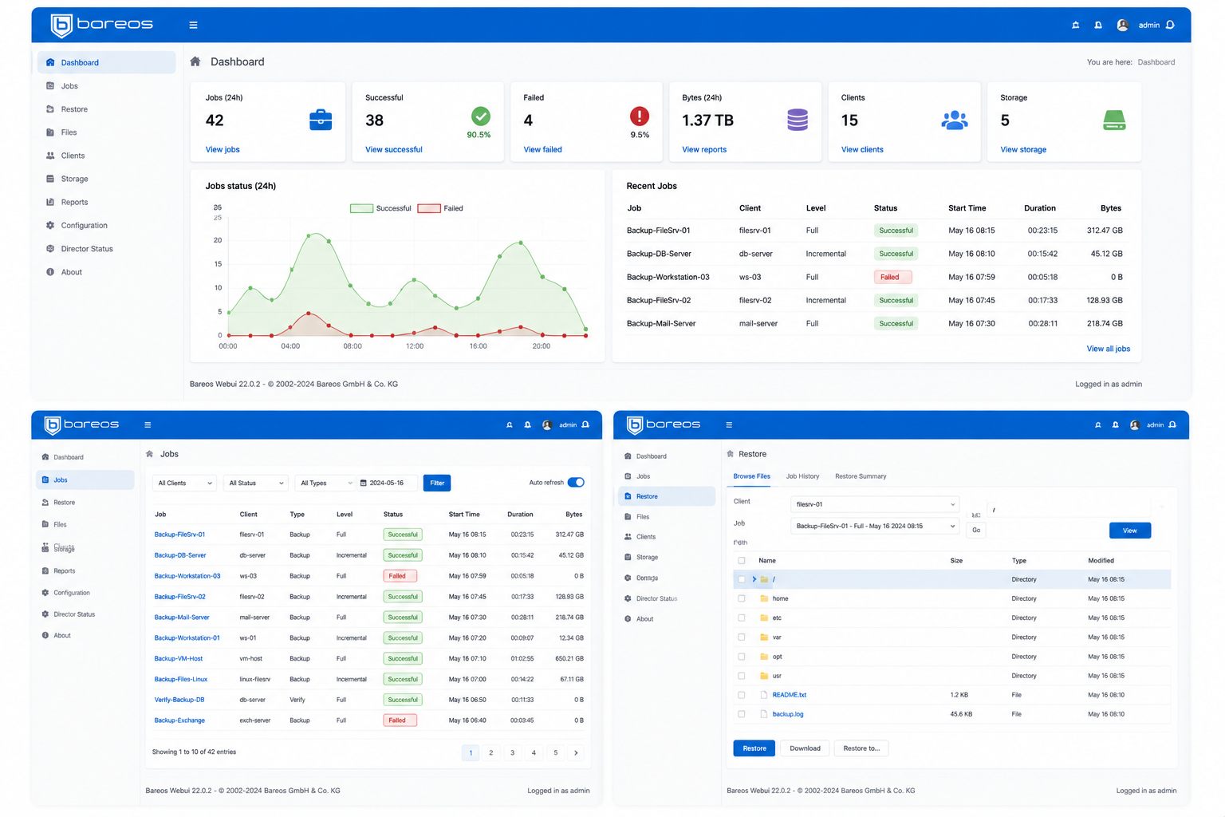The width and height of the screenshot is (1225, 817).
Task: Switch to the Restore Summary tab
Action: [861, 476]
